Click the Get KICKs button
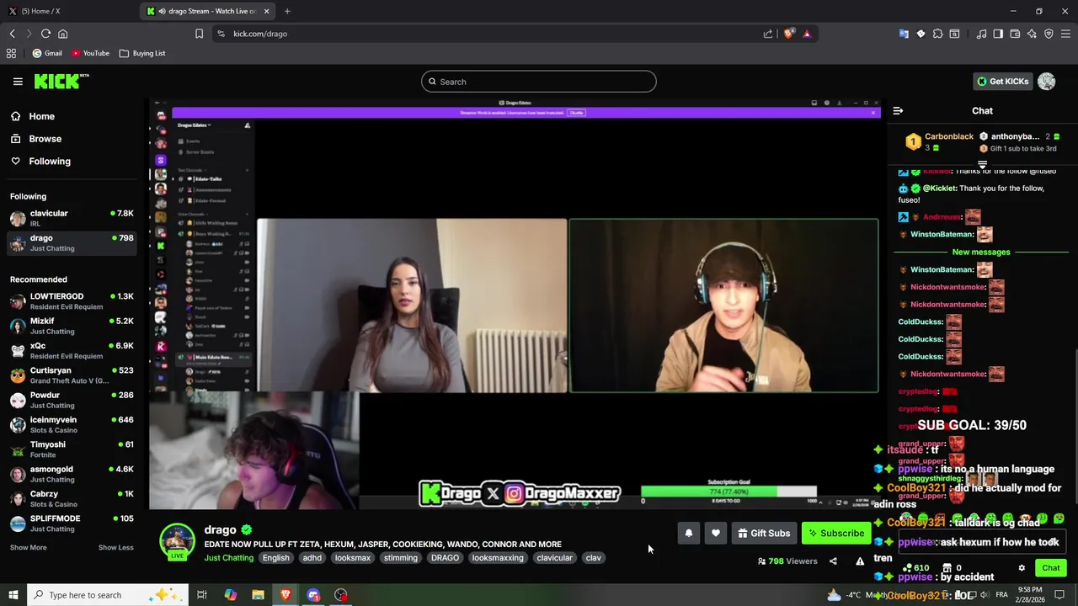 [x=1002, y=82]
